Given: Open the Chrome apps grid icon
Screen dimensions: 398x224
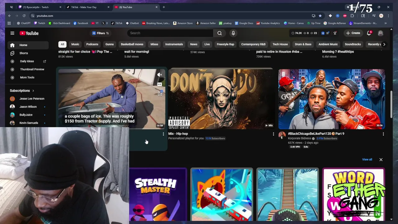Looking at the screenshot, I should (9, 23).
